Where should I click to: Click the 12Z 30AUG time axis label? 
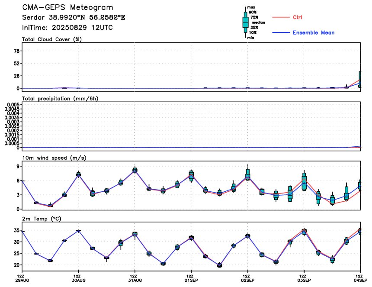point(79,278)
